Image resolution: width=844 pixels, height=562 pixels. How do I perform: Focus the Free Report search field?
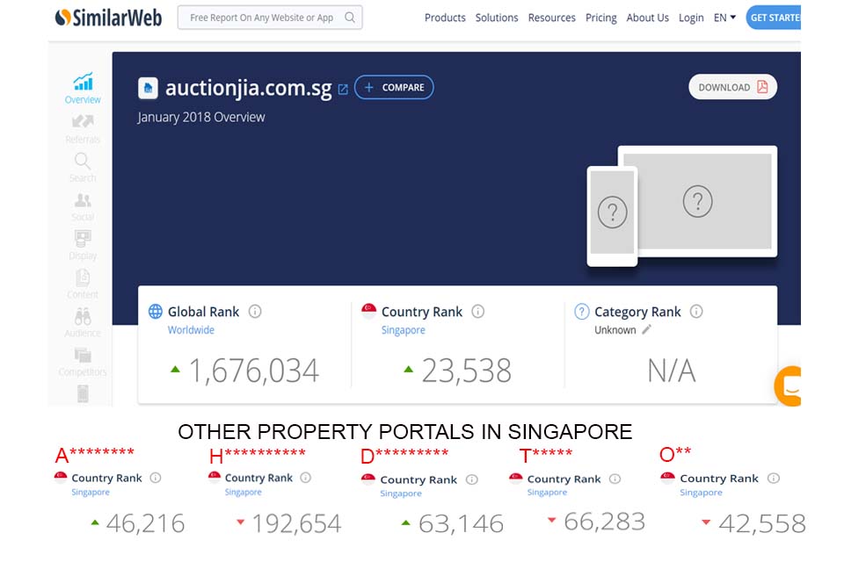tap(270, 18)
